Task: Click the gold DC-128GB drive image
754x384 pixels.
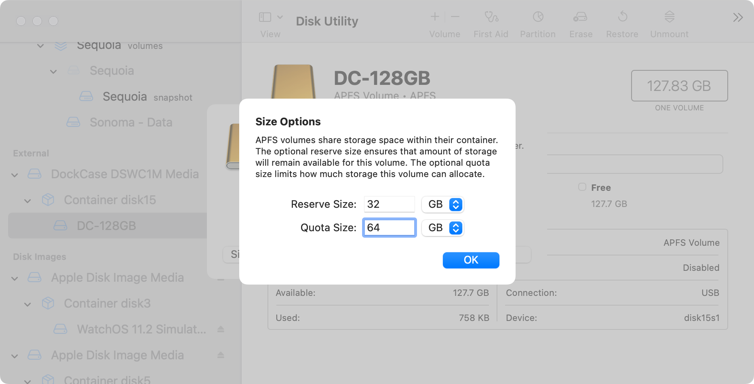Action: point(293,82)
